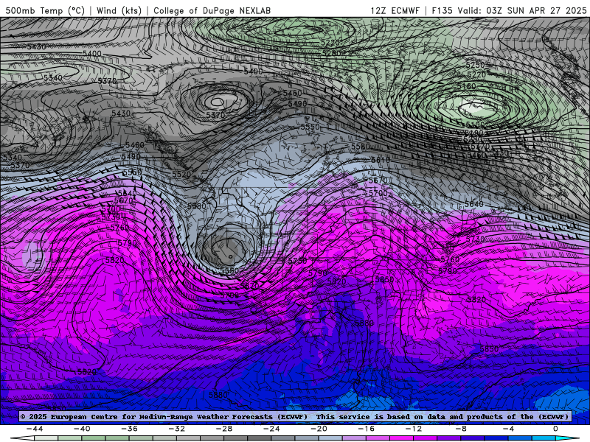The height and width of the screenshot is (442, 590).
Task: Click the -16 value on the temperature scale
Action: (x=366, y=429)
